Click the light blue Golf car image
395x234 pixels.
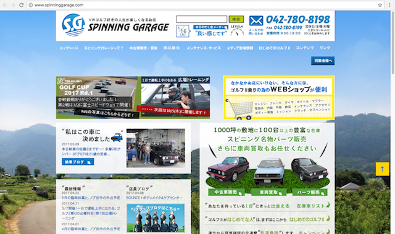tap(269, 171)
